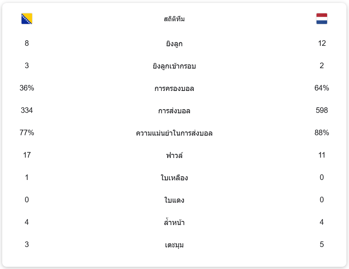Select the การส่งบอล passes label
The image size is (349, 269).
point(174,111)
